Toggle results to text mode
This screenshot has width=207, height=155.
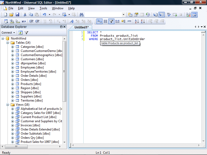coord(156,14)
